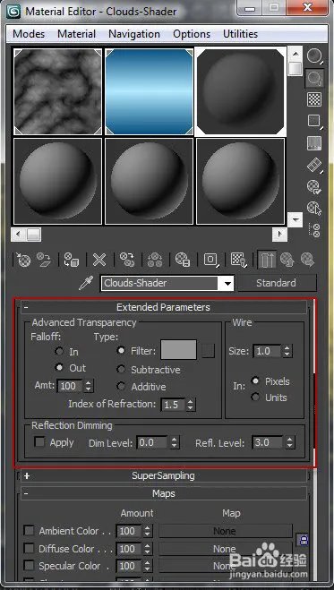The height and width of the screenshot is (590, 334).
Task: Open the gray Filter color swatch
Action: [x=179, y=349]
